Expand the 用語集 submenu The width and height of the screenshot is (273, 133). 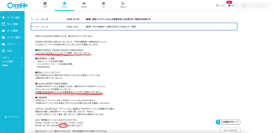tap(12, 65)
